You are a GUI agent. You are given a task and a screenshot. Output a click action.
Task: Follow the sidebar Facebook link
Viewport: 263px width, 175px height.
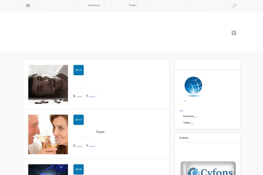coord(190,116)
